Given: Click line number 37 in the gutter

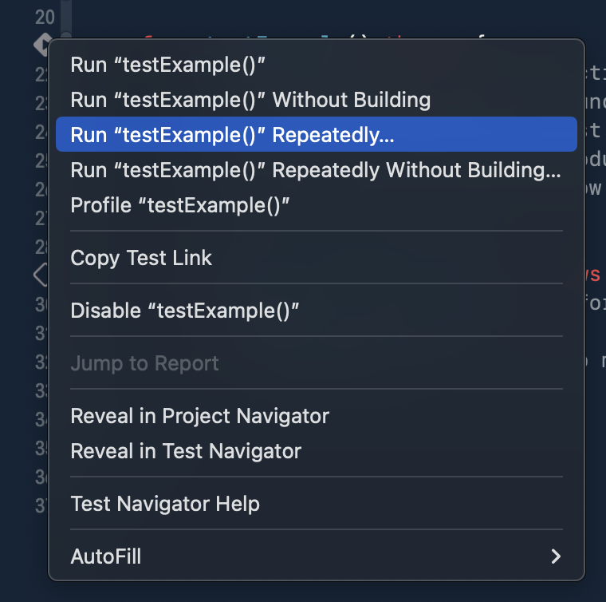Looking at the screenshot, I should point(41,505).
